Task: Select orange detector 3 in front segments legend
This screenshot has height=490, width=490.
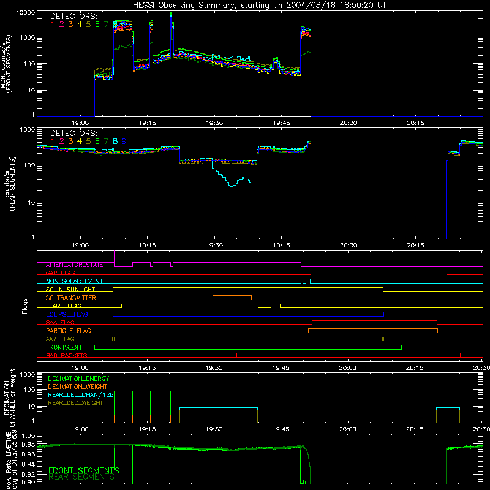Action: [70, 24]
